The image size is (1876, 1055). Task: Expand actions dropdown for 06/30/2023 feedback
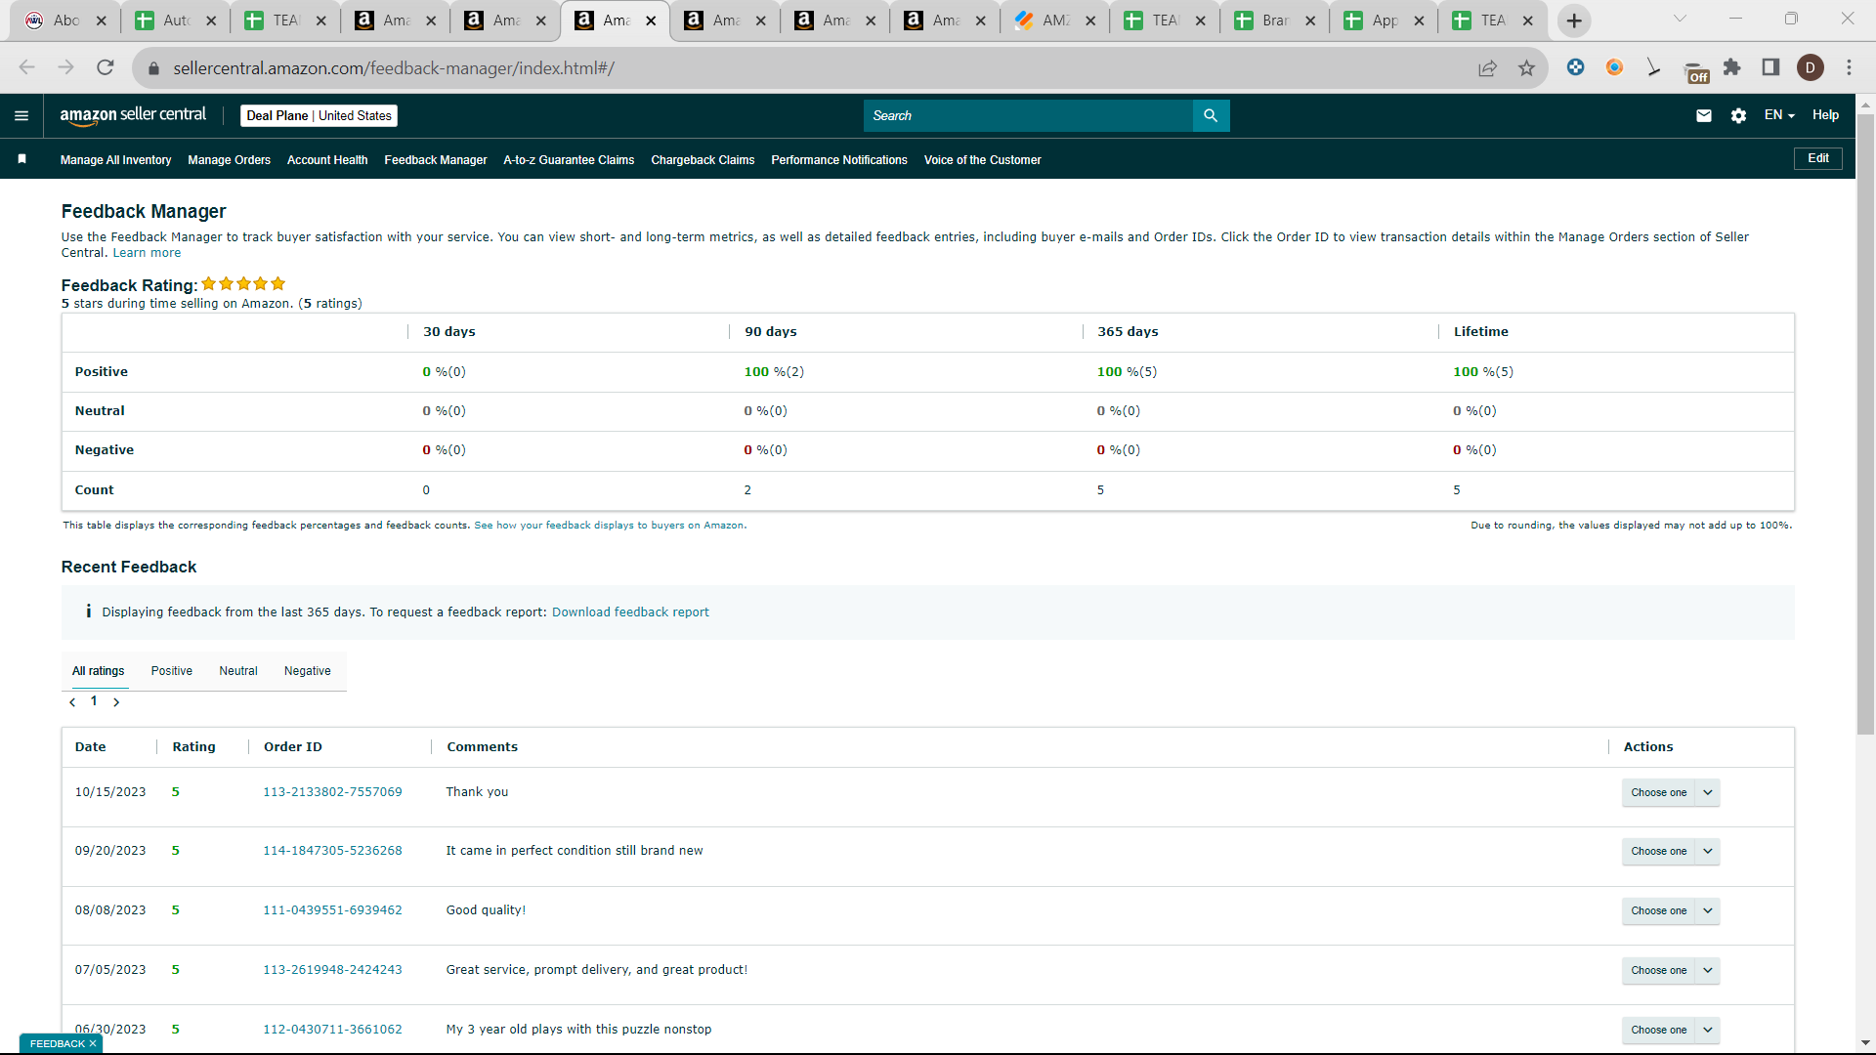point(1708,1030)
